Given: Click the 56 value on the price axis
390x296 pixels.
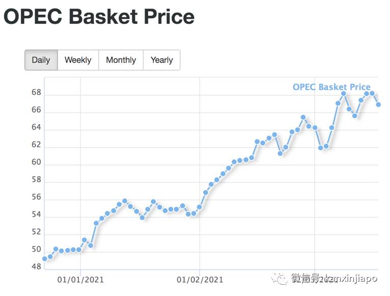Looking at the screenshot, I should [36, 198].
